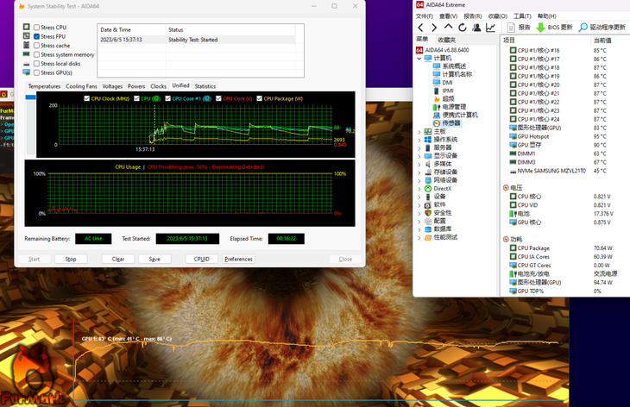Go back using AIDA64 toolbar back arrow
Screen dimensions: 630x407
coord(420,28)
